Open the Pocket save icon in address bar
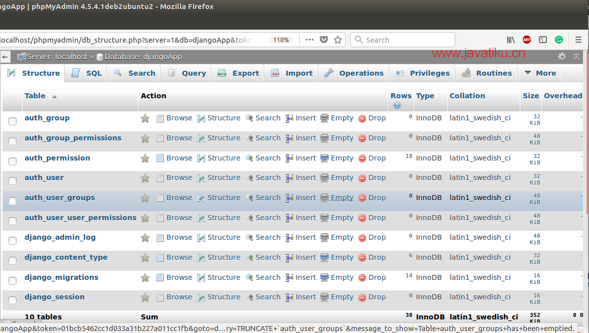 pos(324,40)
